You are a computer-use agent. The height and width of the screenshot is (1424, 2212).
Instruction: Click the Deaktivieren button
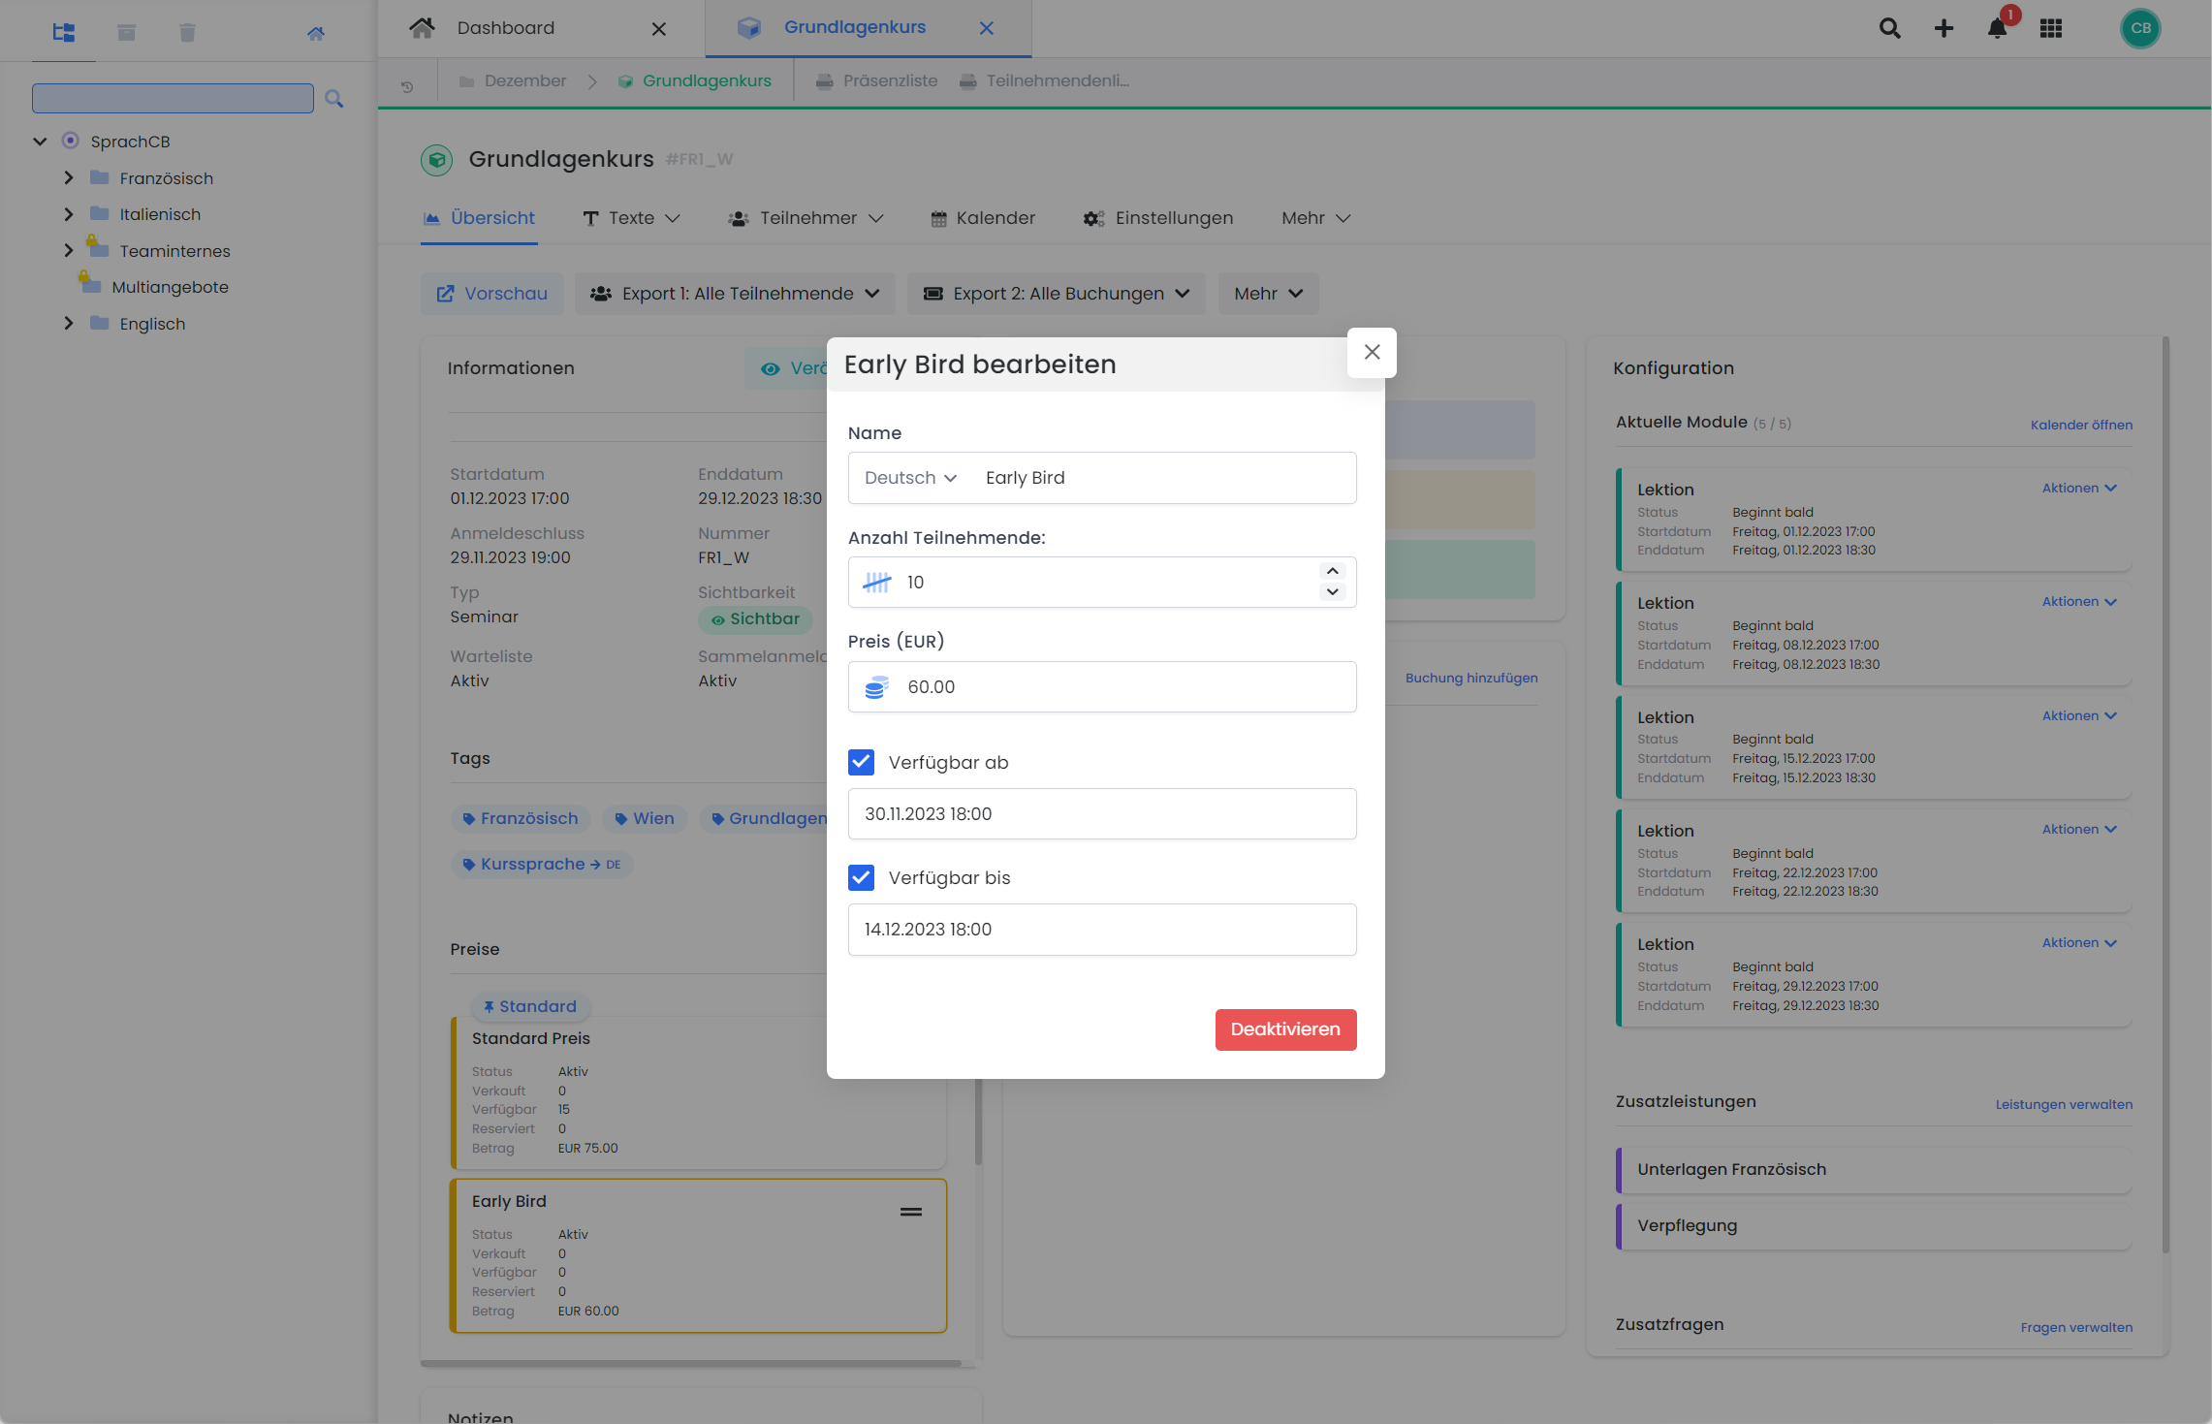(x=1285, y=1029)
